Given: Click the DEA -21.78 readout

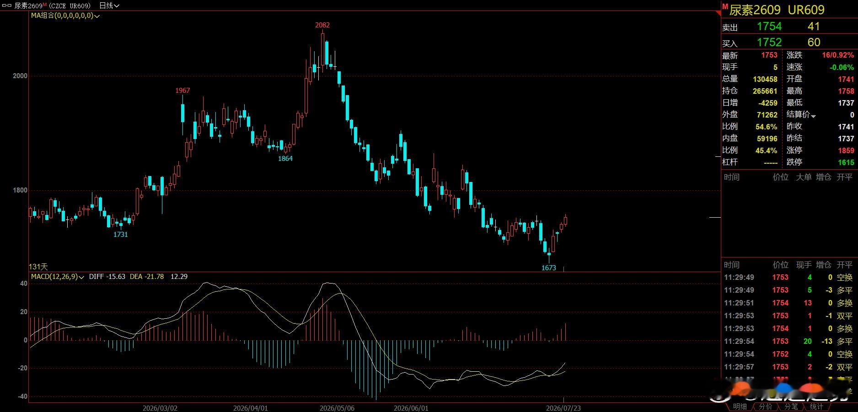Looking at the screenshot, I should [x=147, y=277].
